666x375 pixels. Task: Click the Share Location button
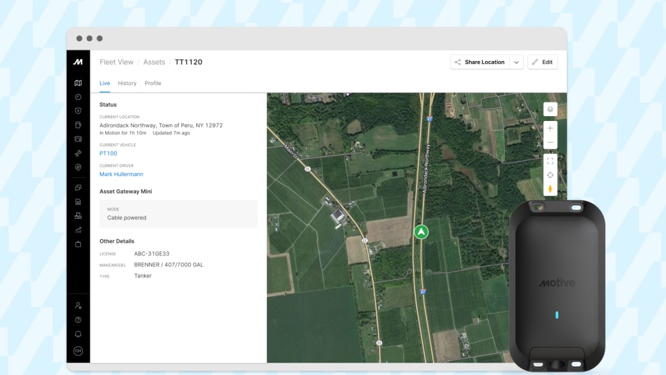tap(479, 62)
